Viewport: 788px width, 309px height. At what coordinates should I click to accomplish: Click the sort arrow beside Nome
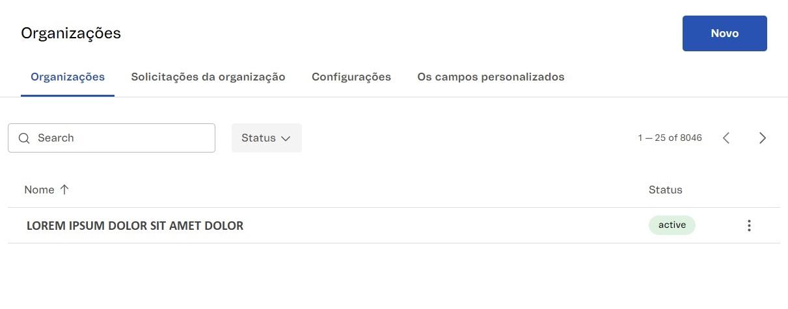tap(64, 190)
